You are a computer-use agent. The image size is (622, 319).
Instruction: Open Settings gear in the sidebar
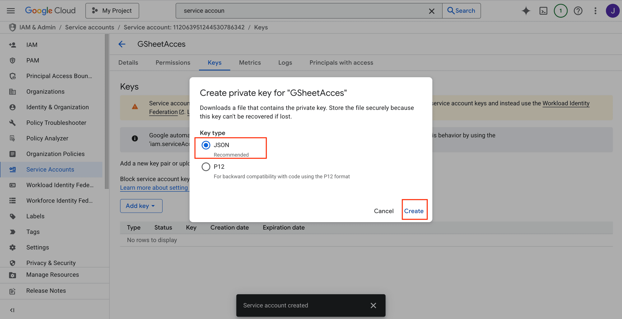(51, 247)
